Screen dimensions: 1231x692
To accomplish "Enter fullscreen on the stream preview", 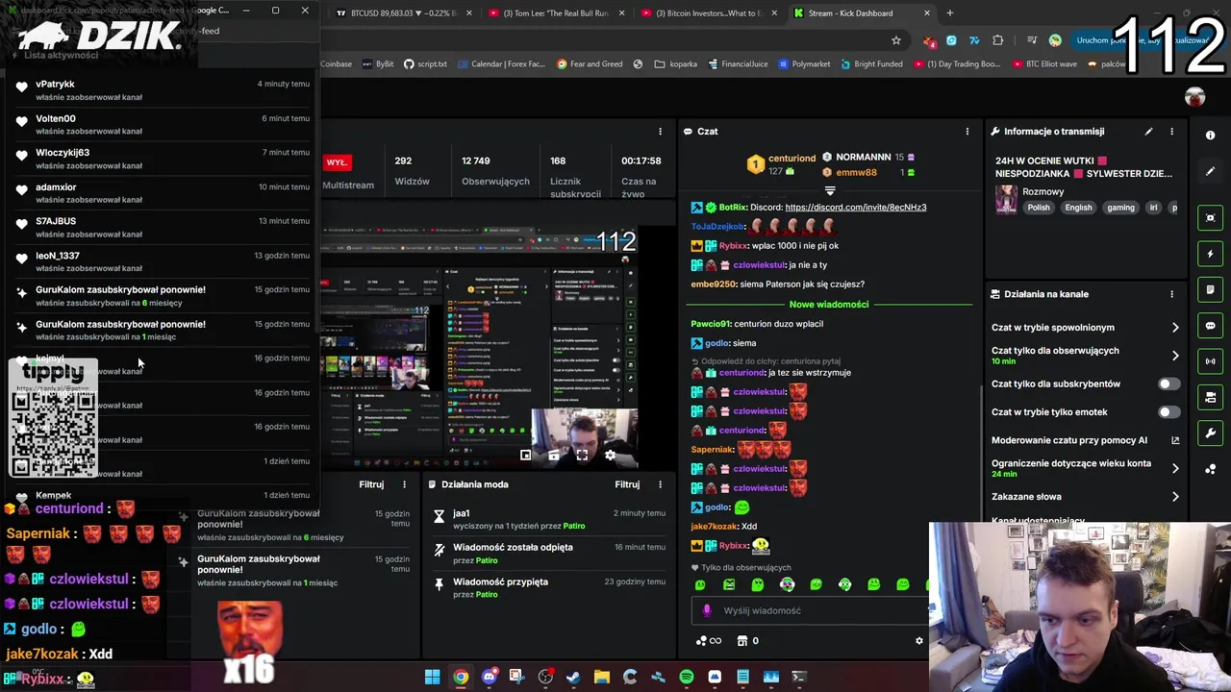I will 582,456.
